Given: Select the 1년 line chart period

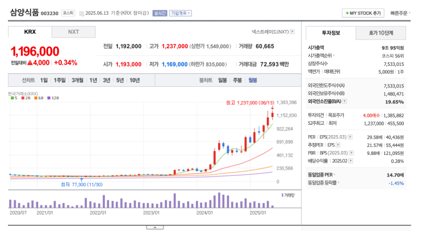Looking at the screenshot, I should click(93, 80).
